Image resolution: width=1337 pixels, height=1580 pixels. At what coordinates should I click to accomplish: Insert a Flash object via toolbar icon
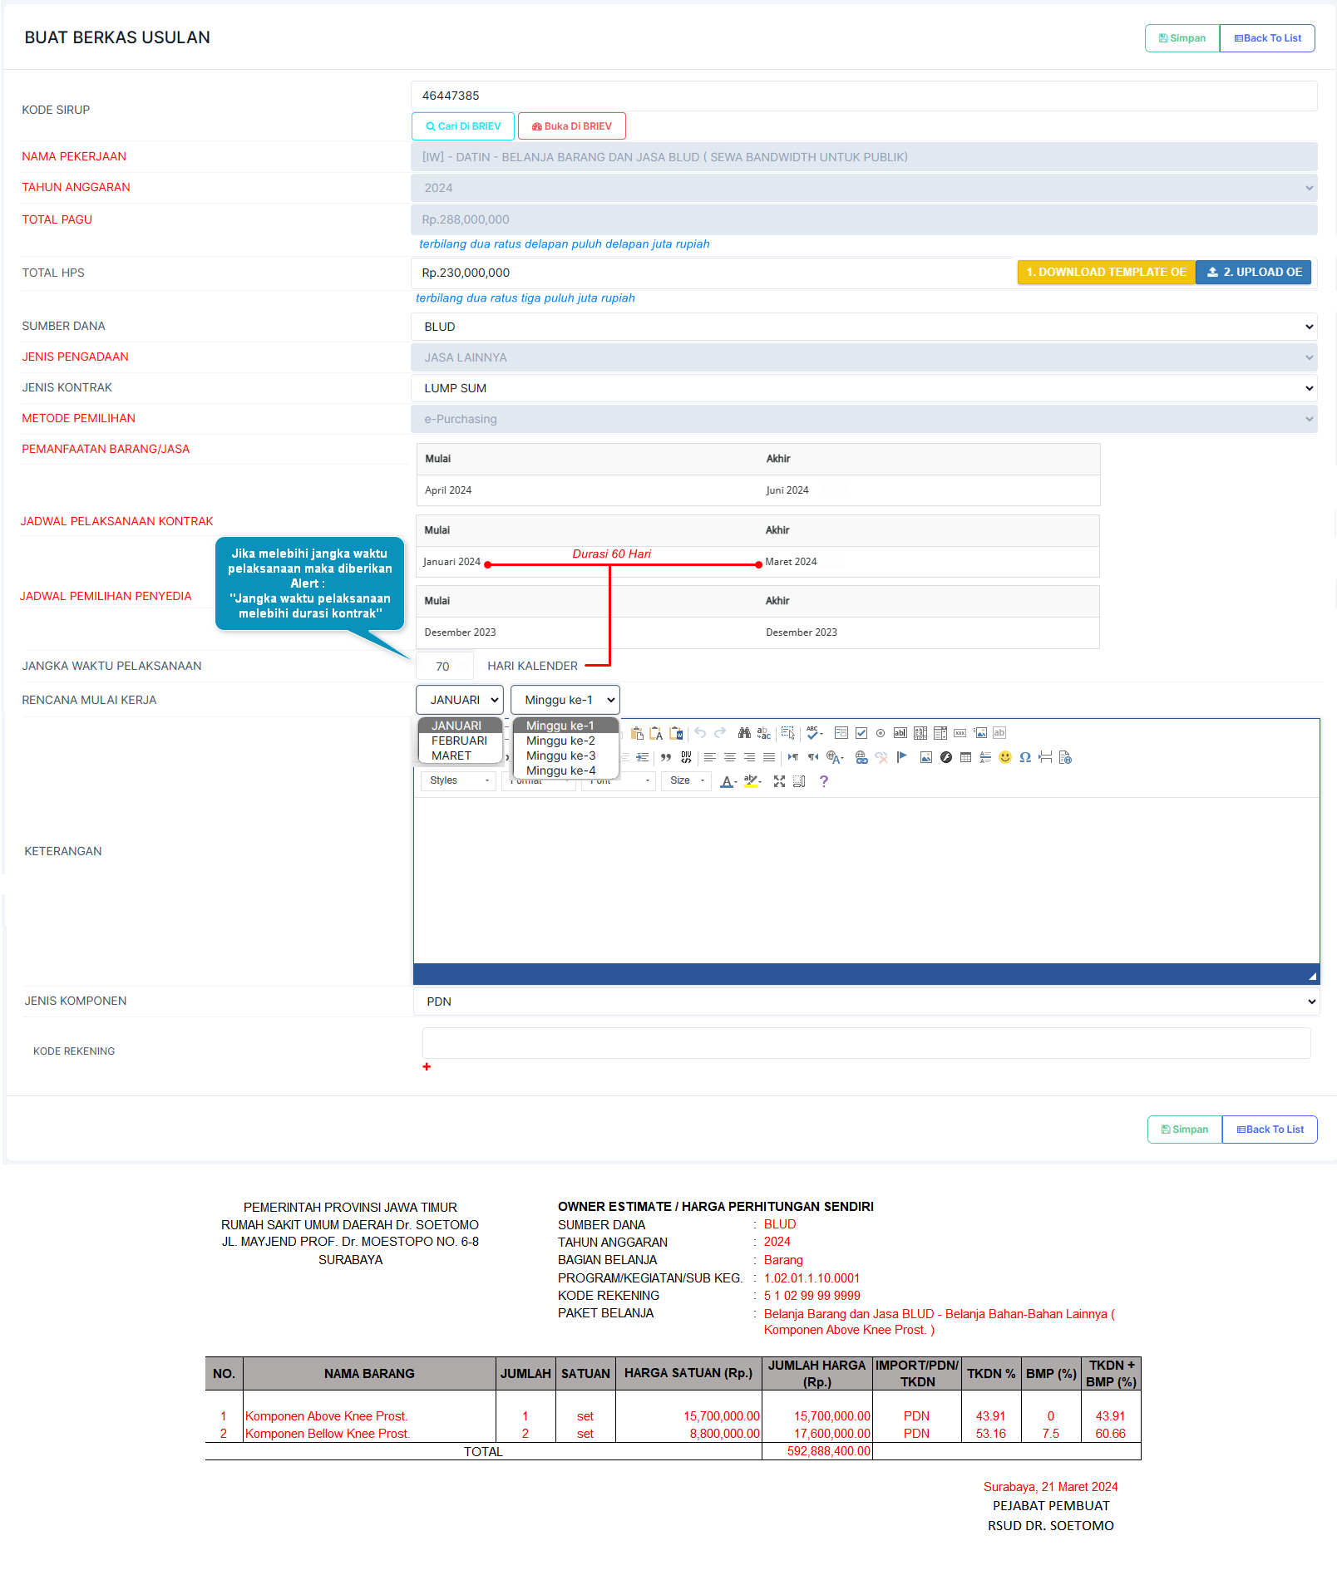tap(946, 757)
